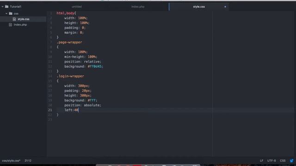
Task: Activate the style.css tab
Action: 199,6
